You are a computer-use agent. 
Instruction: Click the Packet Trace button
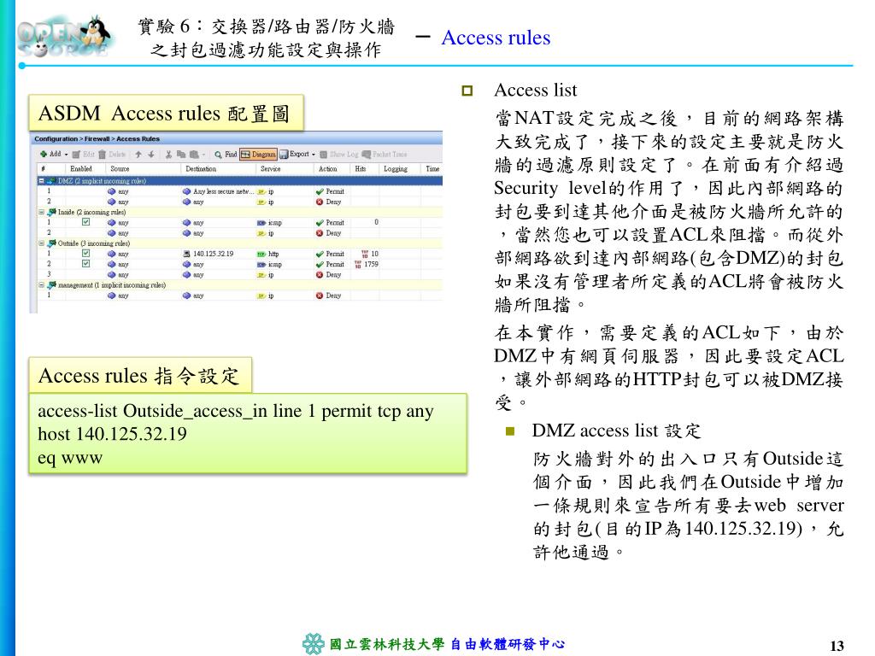click(x=385, y=155)
